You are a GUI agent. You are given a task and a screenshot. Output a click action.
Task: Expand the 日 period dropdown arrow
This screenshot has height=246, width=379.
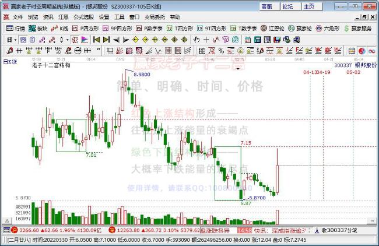[x=16, y=40]
